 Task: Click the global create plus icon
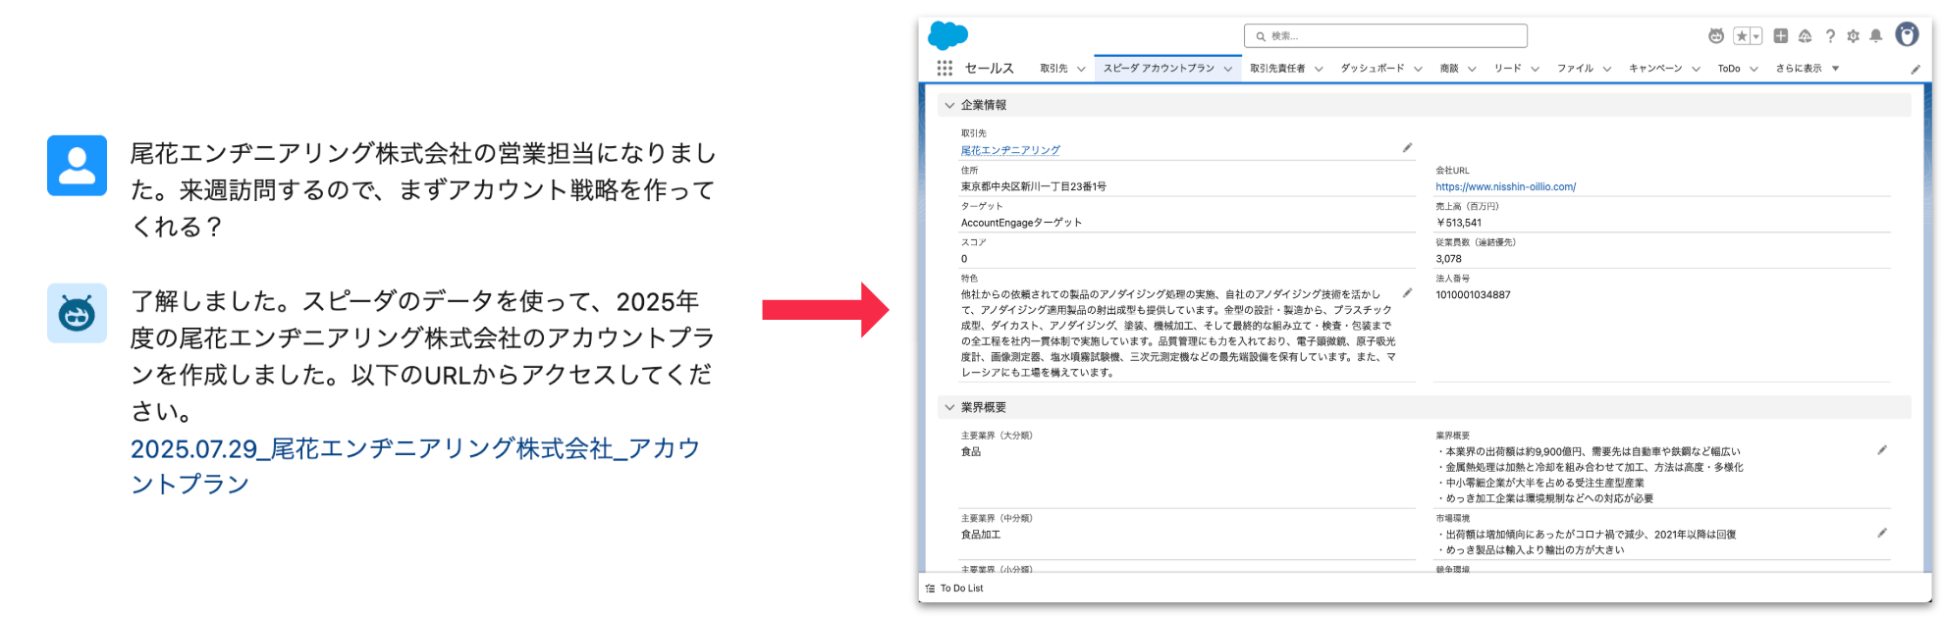tap(1780, 36)
